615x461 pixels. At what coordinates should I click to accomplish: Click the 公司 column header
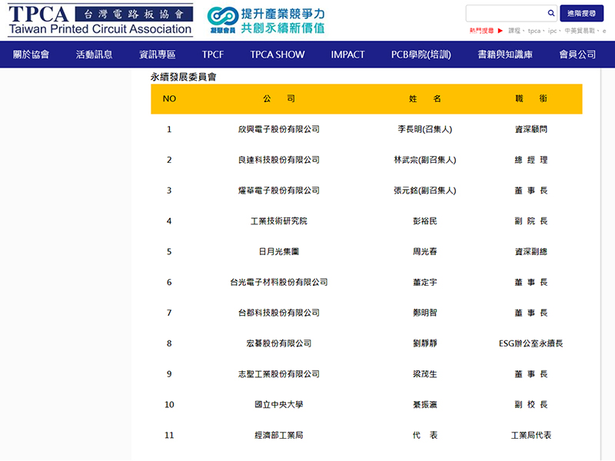(278, 99)
